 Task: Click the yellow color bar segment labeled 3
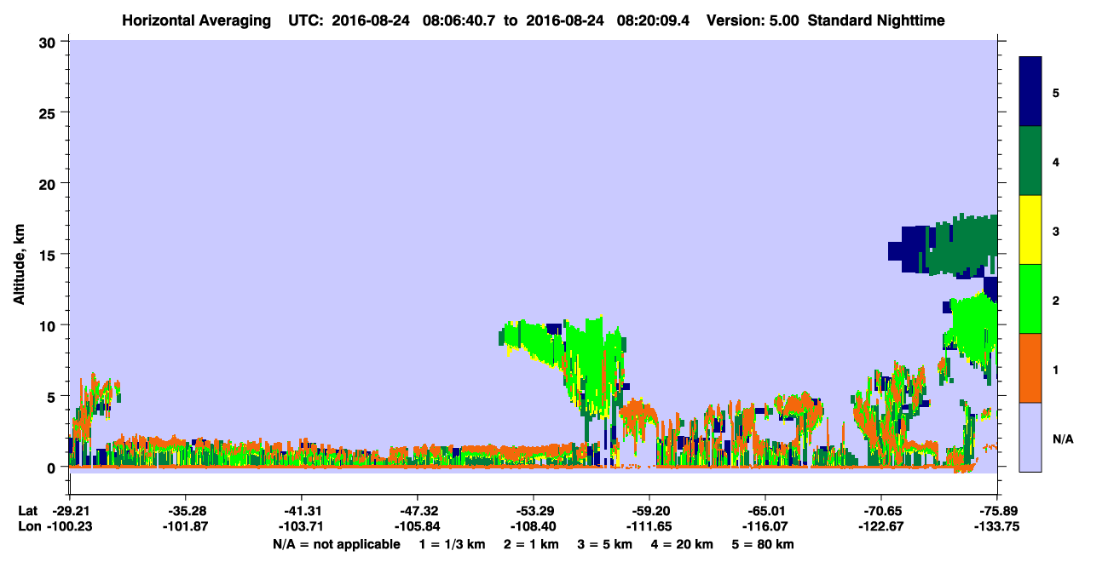click(1030, 230)
